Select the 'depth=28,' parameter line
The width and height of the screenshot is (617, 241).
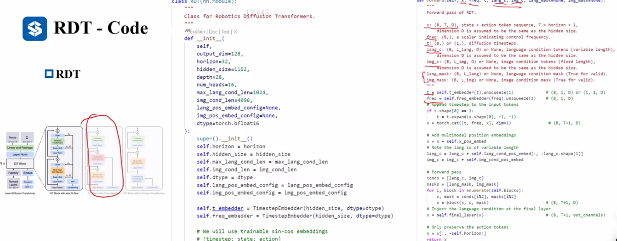(210, 77)
